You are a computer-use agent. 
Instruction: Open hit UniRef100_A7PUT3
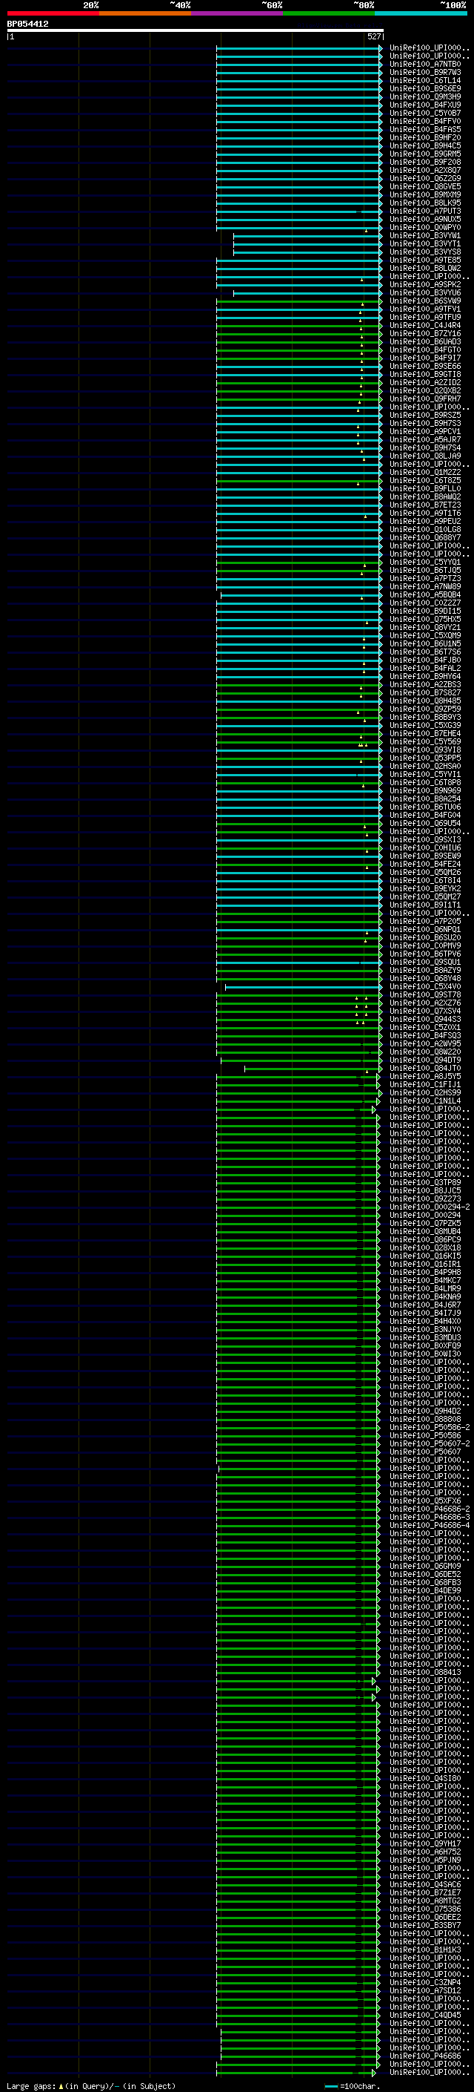click(x=425, y=212)
